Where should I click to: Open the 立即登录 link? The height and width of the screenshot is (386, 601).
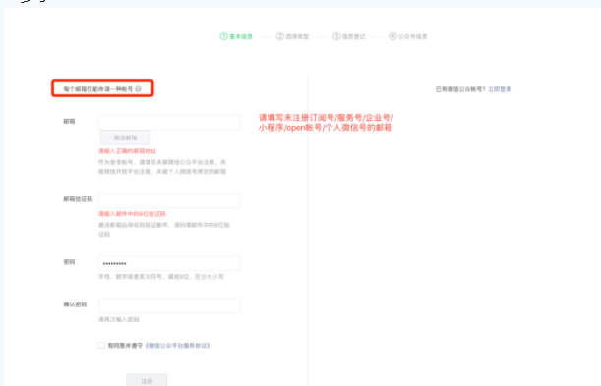coord(500,89)
